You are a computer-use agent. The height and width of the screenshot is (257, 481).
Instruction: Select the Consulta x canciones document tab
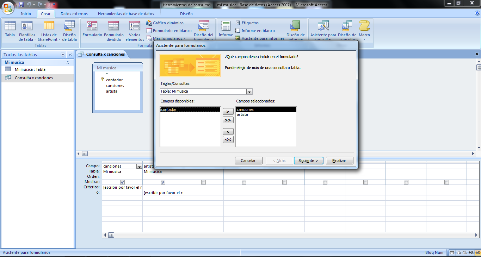102,54
